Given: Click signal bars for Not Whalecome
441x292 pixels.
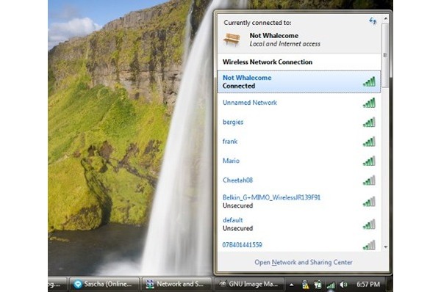Looking at the screenshot, I should [369, 81].
